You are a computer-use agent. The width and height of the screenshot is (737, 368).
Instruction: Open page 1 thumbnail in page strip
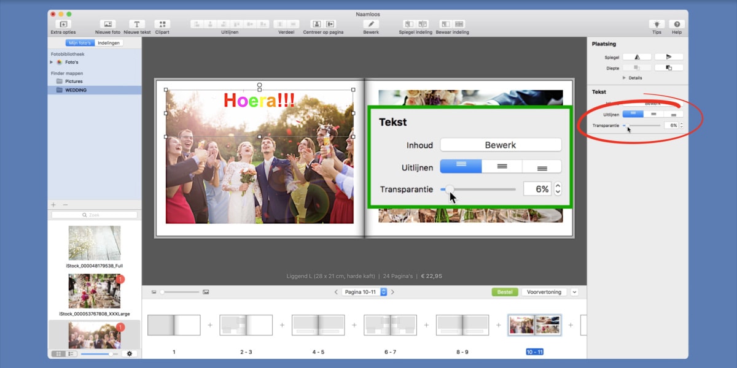(174, 325)
